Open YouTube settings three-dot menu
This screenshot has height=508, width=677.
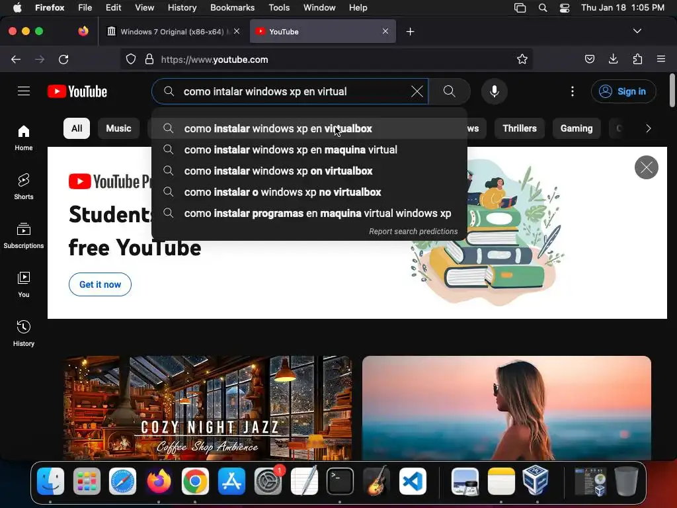[573, 91]
